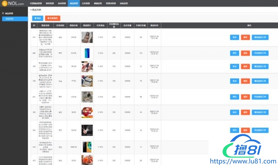Click 修改 for product ID 435

coord(234,130)
